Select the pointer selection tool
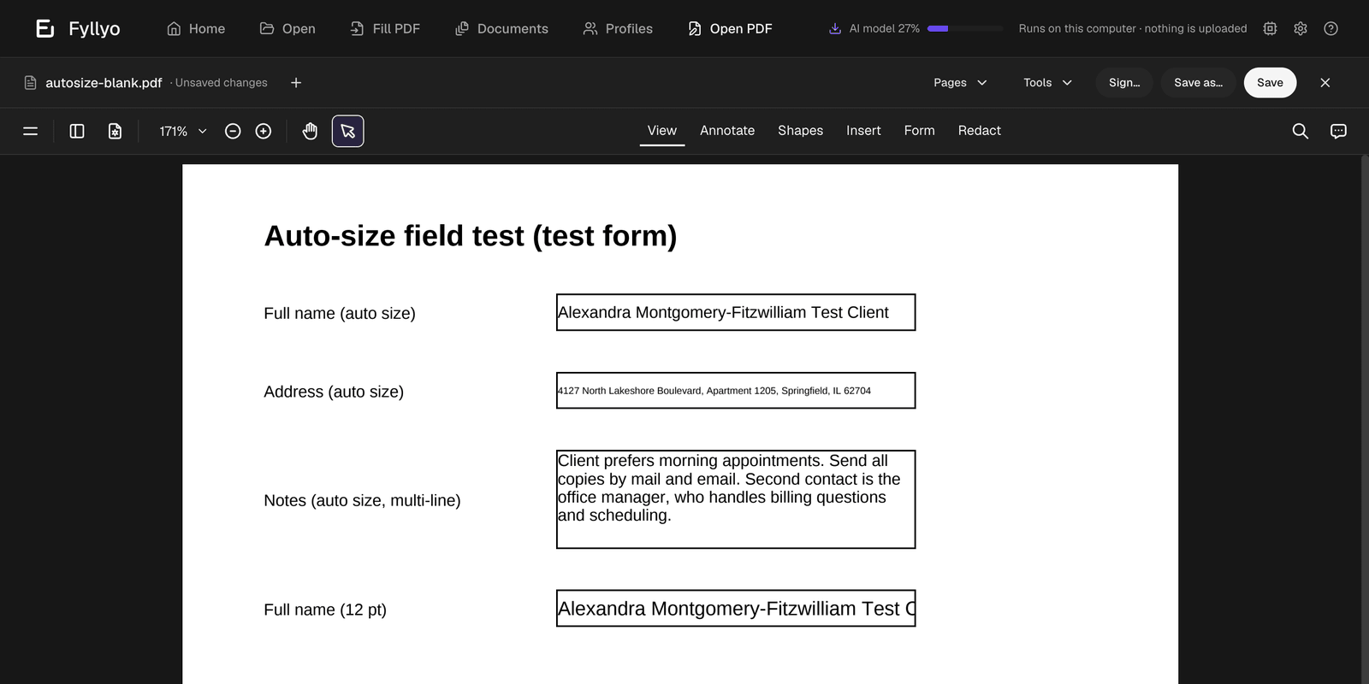The image size is (1369, 684). point(347,131)
